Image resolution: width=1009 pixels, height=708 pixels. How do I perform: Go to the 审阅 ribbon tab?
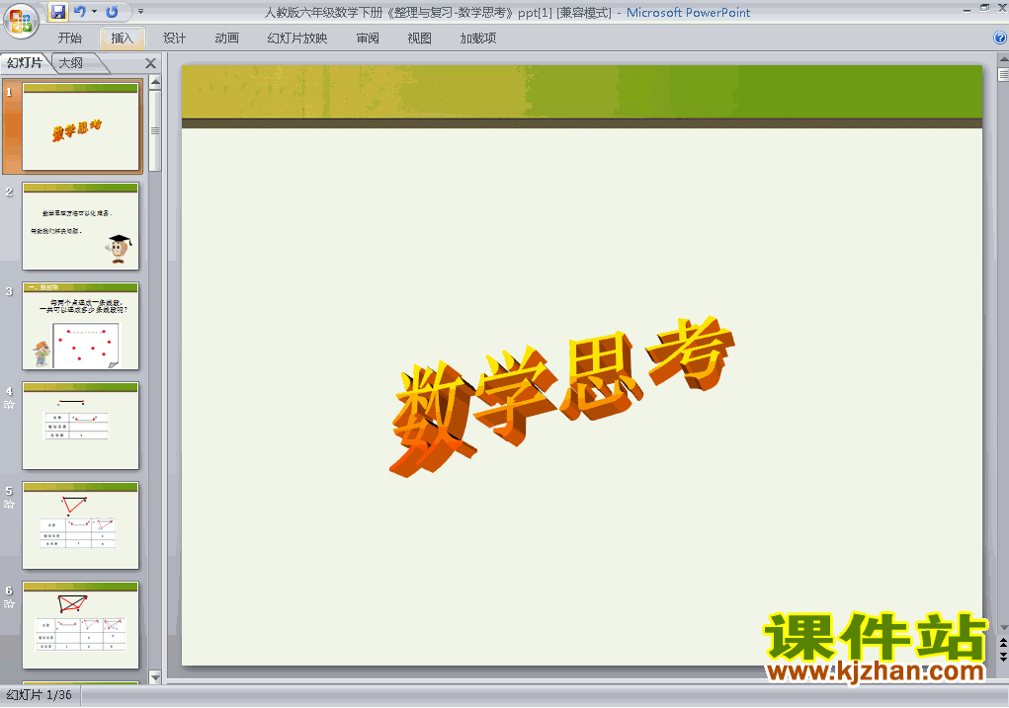[368, 39]
